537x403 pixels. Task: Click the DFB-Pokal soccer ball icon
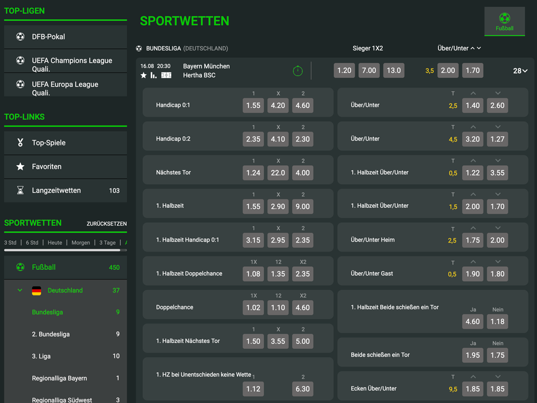point(20,36)
